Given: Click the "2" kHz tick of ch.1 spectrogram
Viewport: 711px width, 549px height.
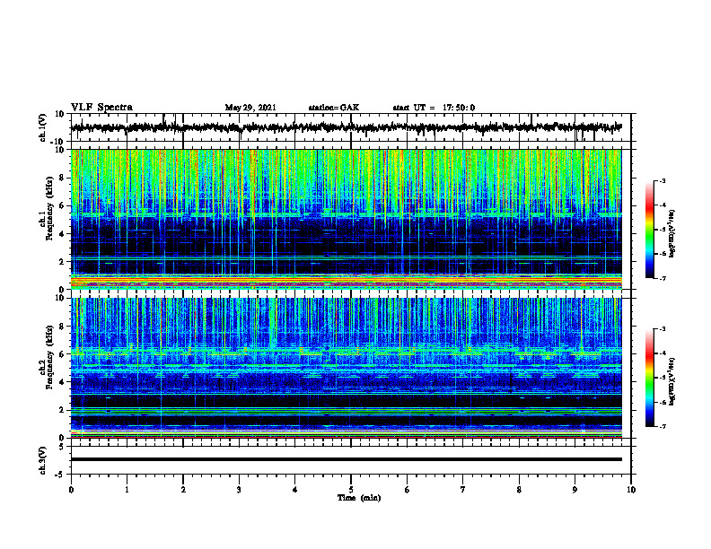Looking at the screenshot, I should pos(62,261).
